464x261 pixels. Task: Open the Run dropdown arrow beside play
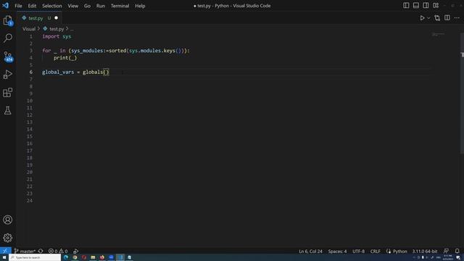pyautogui.click(x=428, y=18)
